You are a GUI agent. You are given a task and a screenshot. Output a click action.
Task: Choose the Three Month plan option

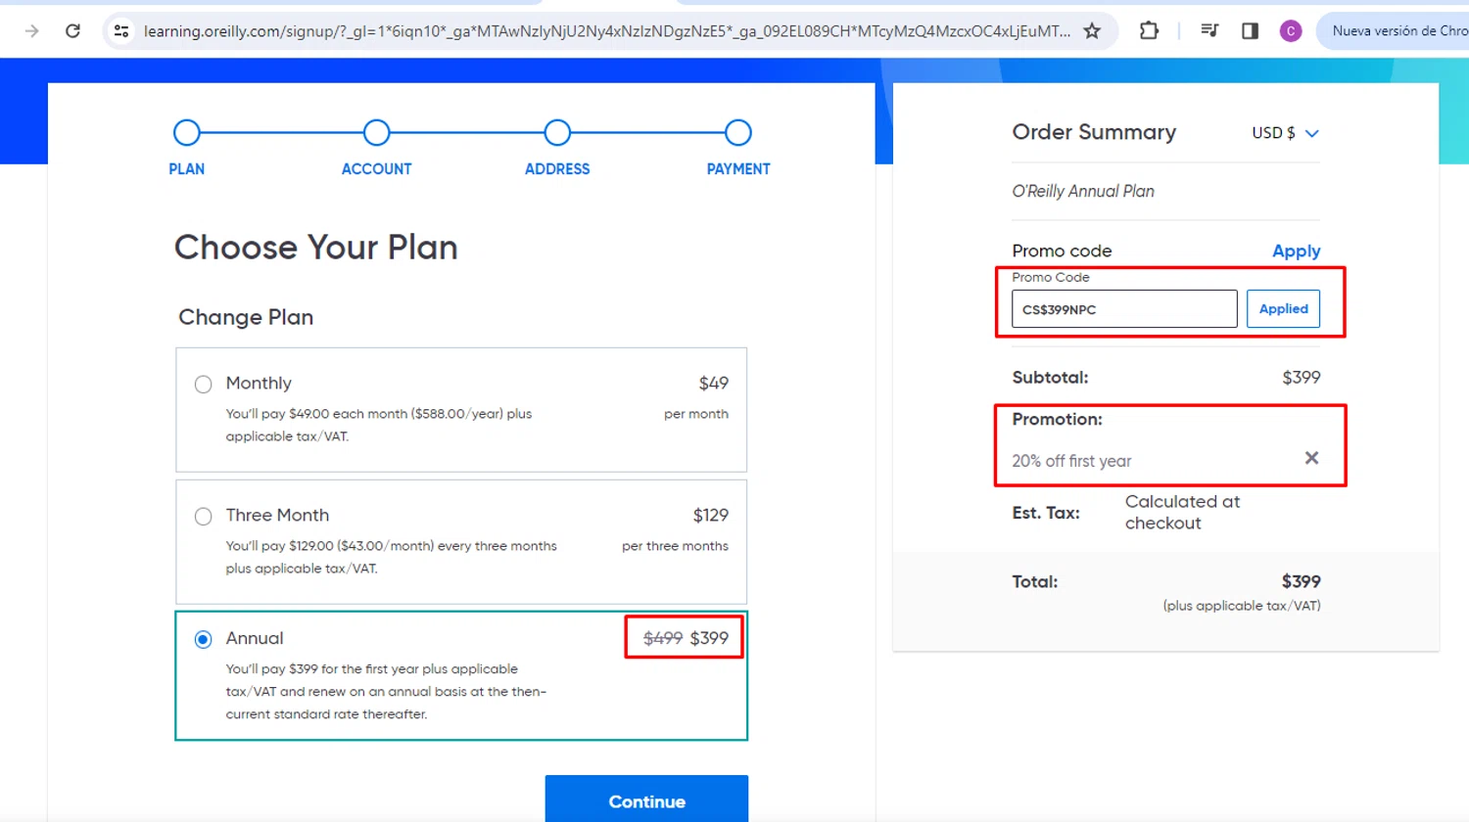[x=203, y=516]
